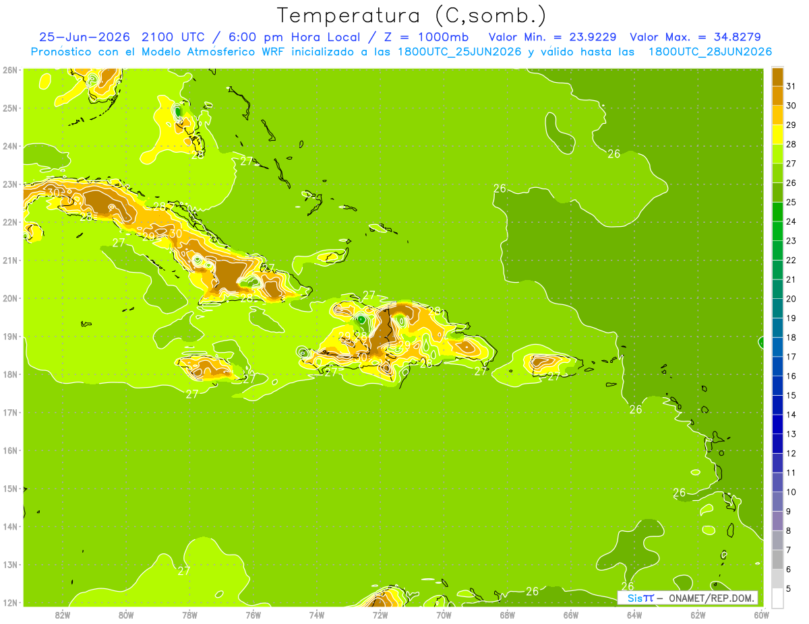
Task: Click the text "Valor Max. = 34.8279"
Action: point(695,36)
